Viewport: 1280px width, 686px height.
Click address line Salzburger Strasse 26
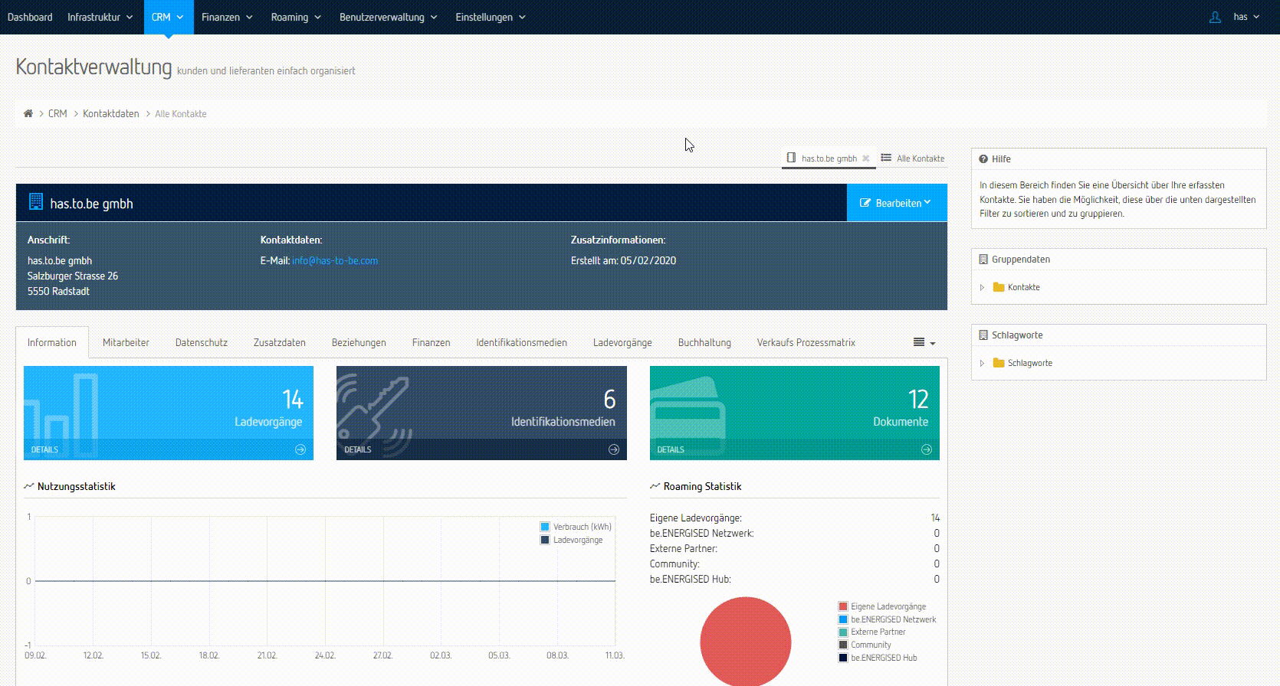coord(73,276)
